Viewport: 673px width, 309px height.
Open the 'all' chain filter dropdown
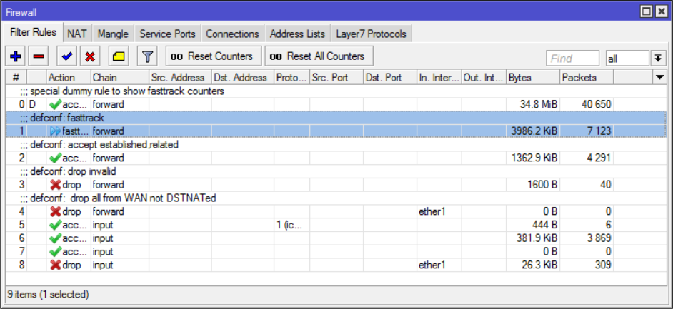(657, 58)
